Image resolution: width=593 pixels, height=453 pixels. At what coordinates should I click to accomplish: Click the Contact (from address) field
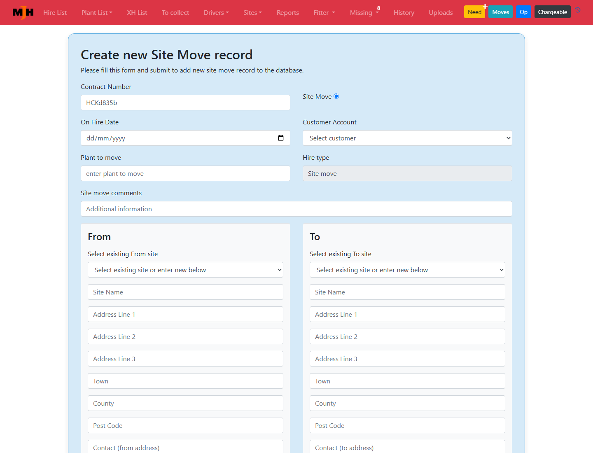185,447
